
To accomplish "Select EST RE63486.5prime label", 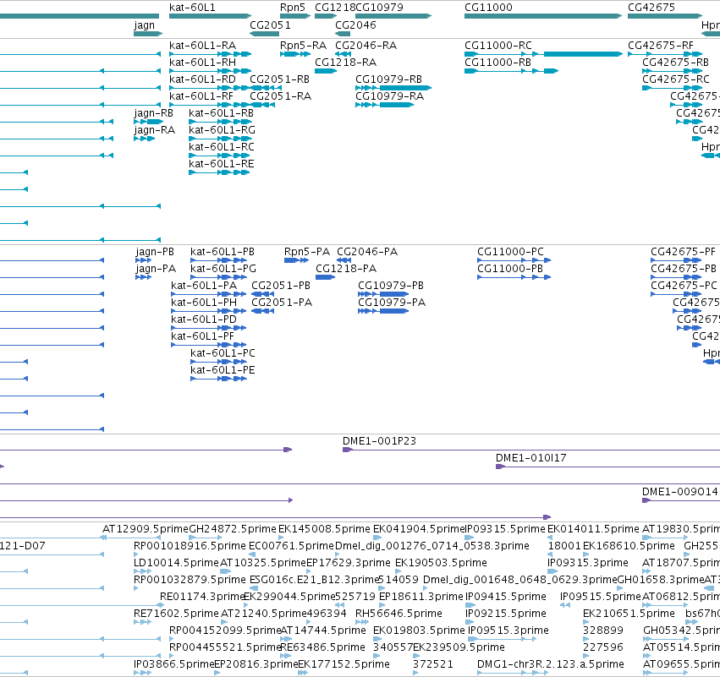I will [x=323, y=647].
